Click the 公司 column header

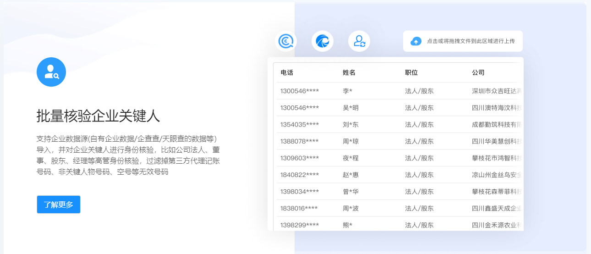[478, 72]
